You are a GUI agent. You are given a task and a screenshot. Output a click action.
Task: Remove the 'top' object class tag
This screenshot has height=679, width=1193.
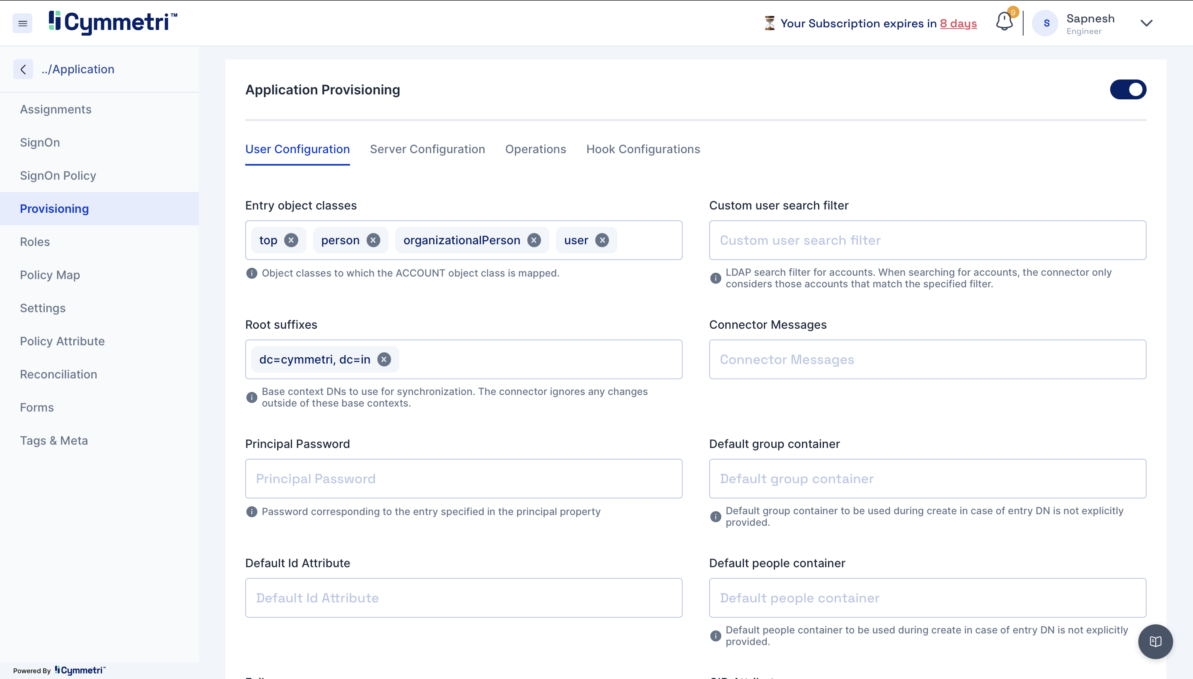[291, 240]
